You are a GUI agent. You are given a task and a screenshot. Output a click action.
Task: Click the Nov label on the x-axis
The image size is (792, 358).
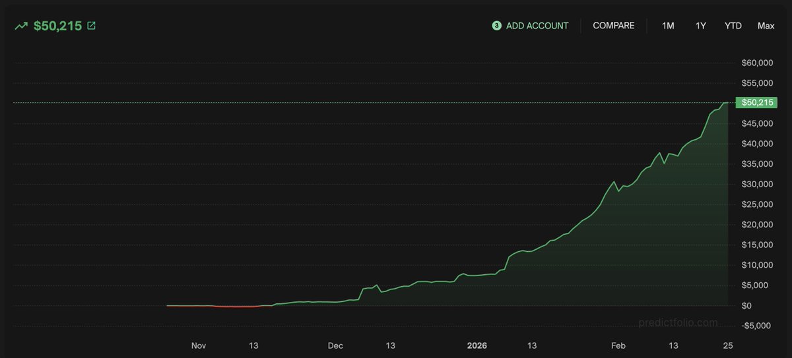click(199, 345)
